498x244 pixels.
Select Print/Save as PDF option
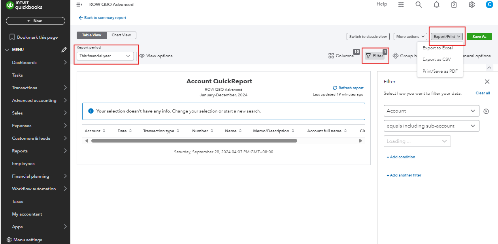point(440,71)
